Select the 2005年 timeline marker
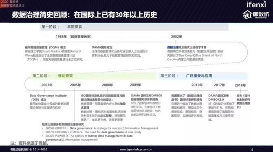 tap(75, 85)
